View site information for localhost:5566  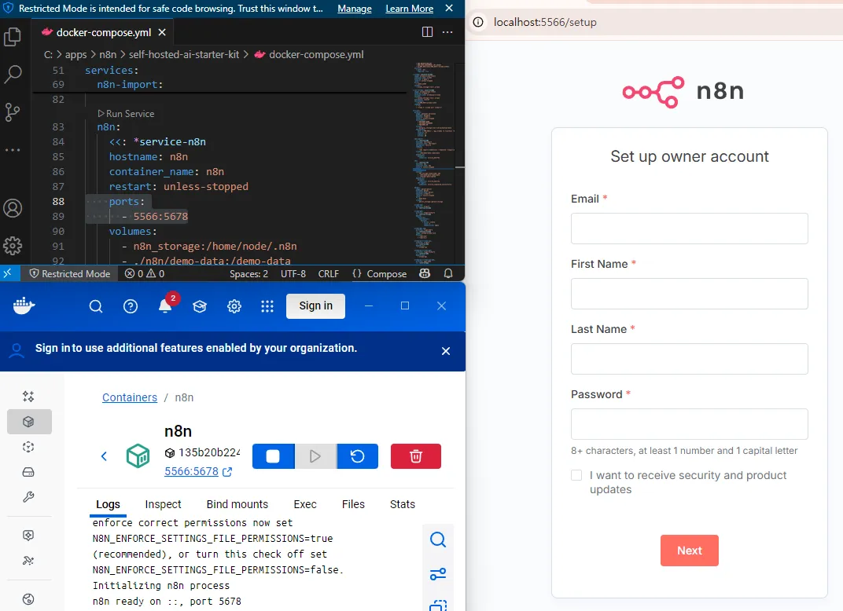click(x=478, y=22)
